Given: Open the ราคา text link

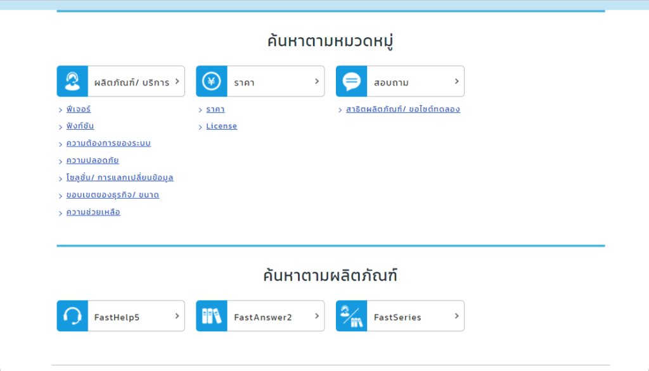Looking at the screenshot, I should 215,109.
